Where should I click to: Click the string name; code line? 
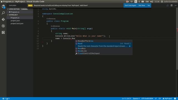pyautogui.click(x=62, y=34)
